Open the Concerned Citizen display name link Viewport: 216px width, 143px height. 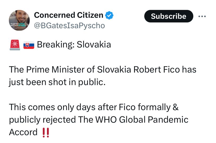click(69, 15)
